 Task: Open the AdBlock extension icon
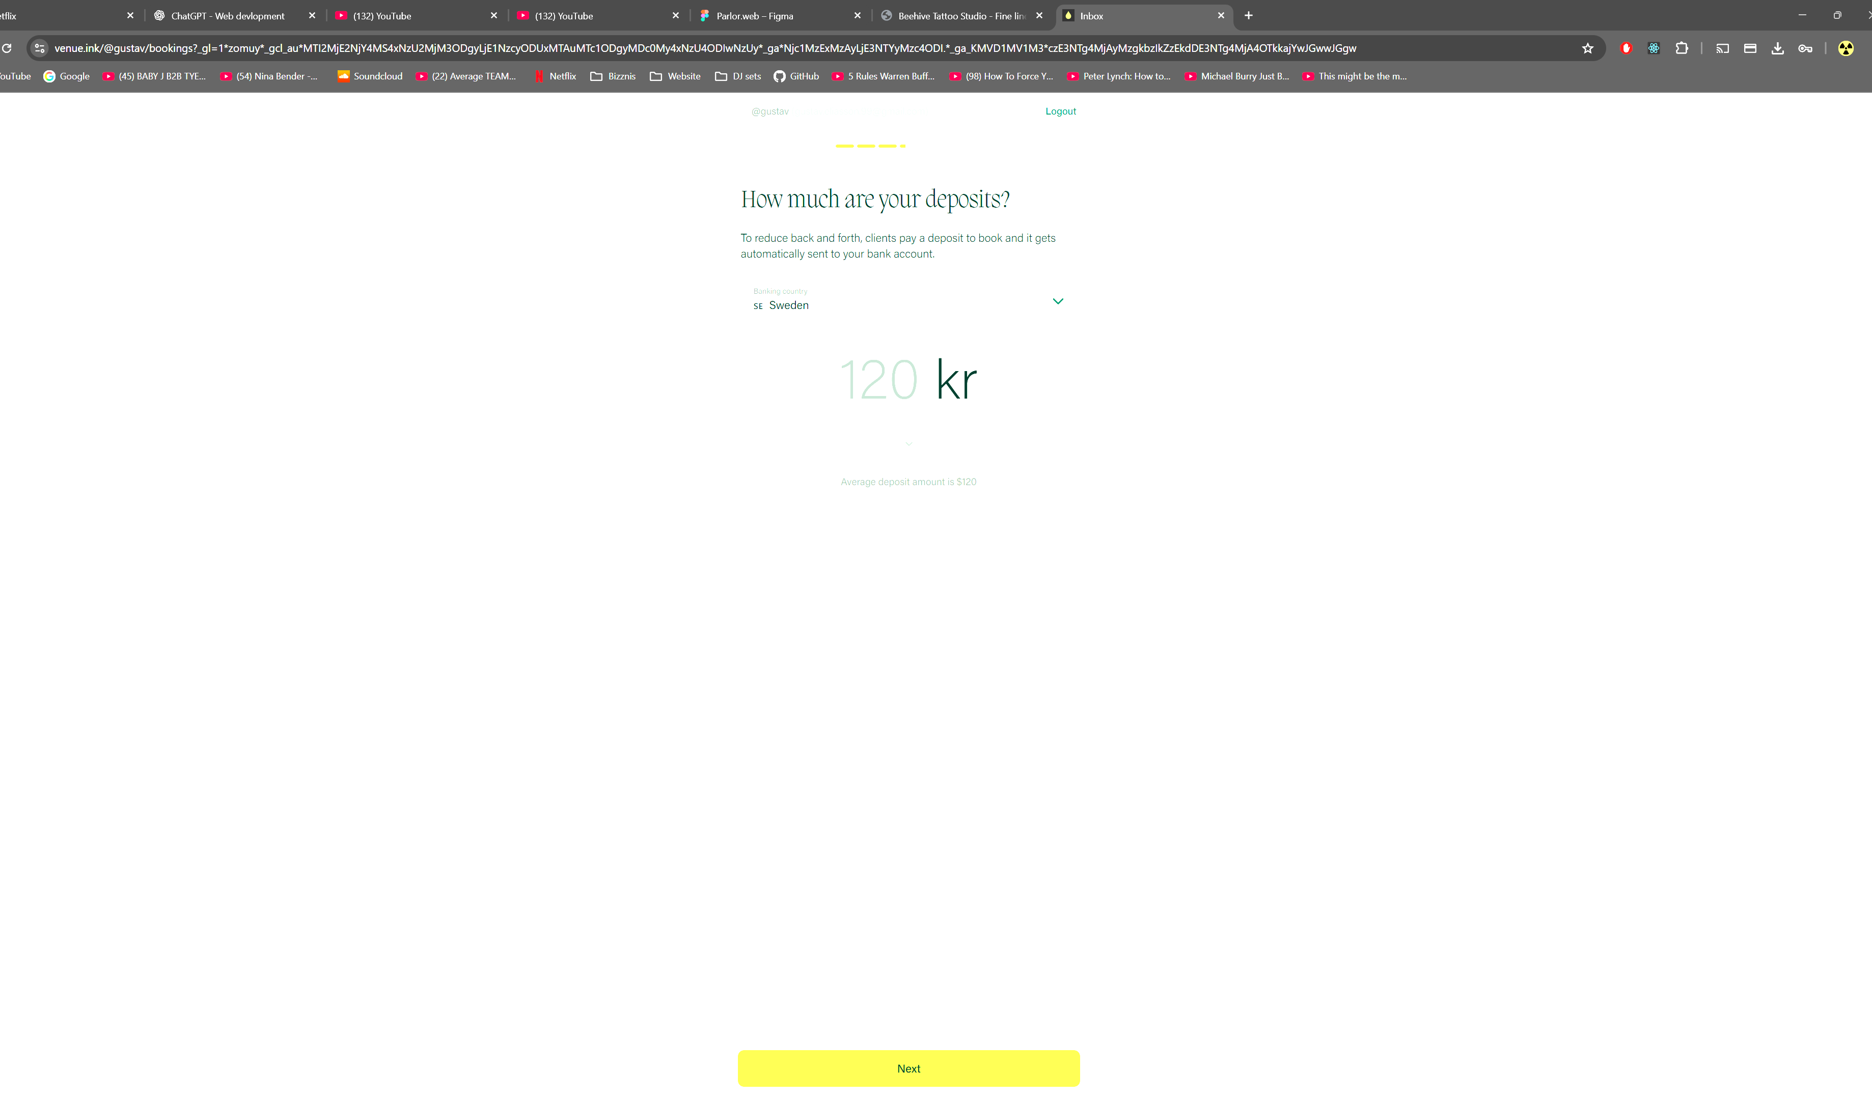[x=1626, y=48]
